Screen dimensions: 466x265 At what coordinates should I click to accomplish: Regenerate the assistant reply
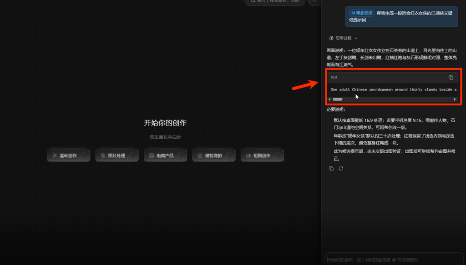coord(341,169)
